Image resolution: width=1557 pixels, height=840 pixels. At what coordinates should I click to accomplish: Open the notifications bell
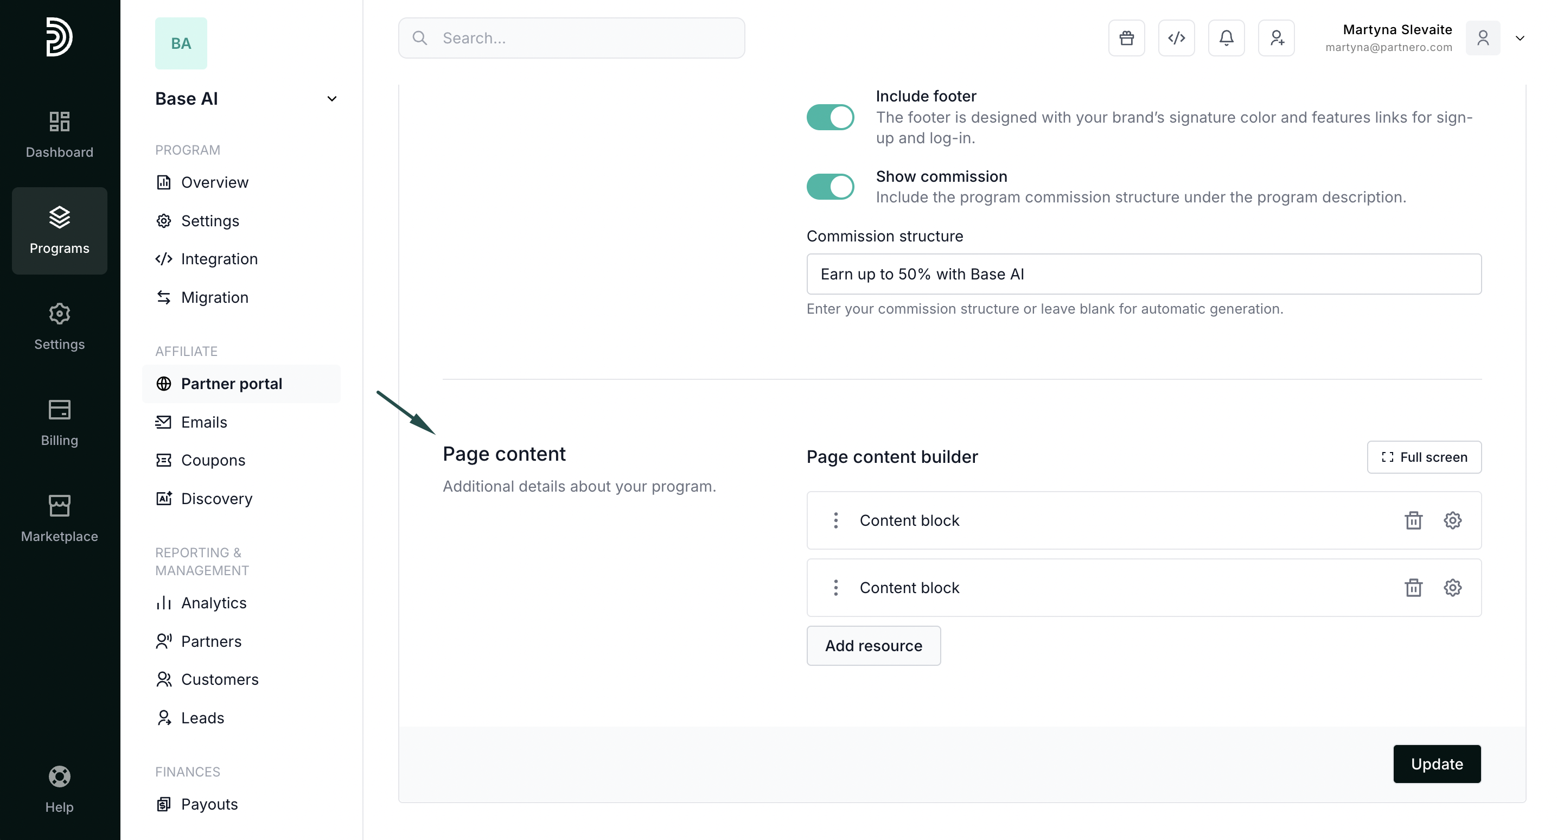(1226, 38)
